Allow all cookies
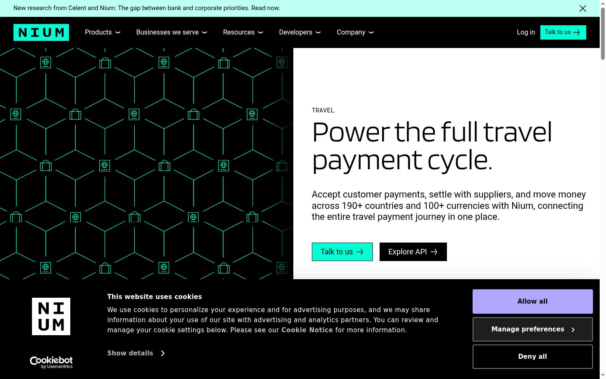 [x=533, y=302]
